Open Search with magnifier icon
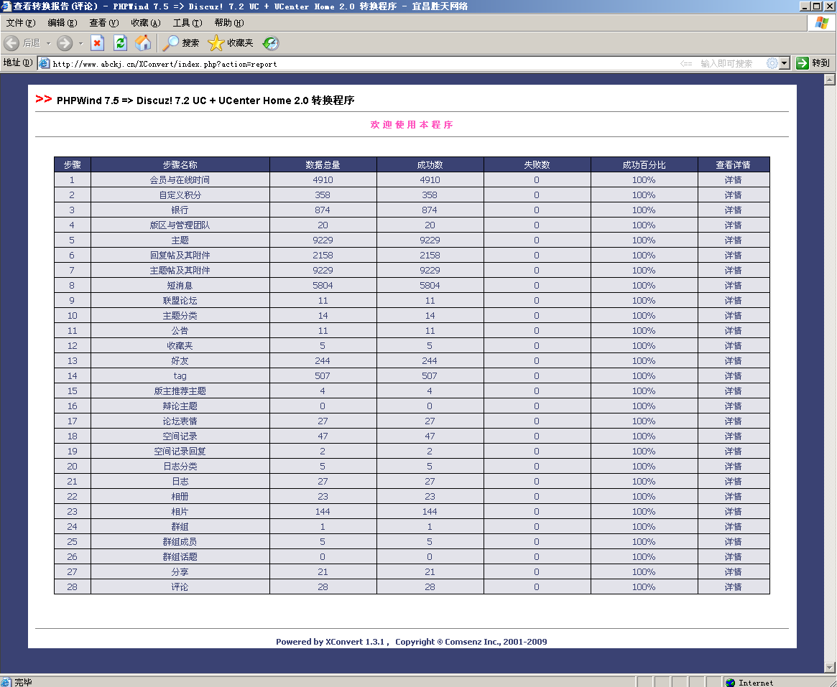The width and height of the screenshot is (837, 687). pyautogui.click(x=170, y=43)
